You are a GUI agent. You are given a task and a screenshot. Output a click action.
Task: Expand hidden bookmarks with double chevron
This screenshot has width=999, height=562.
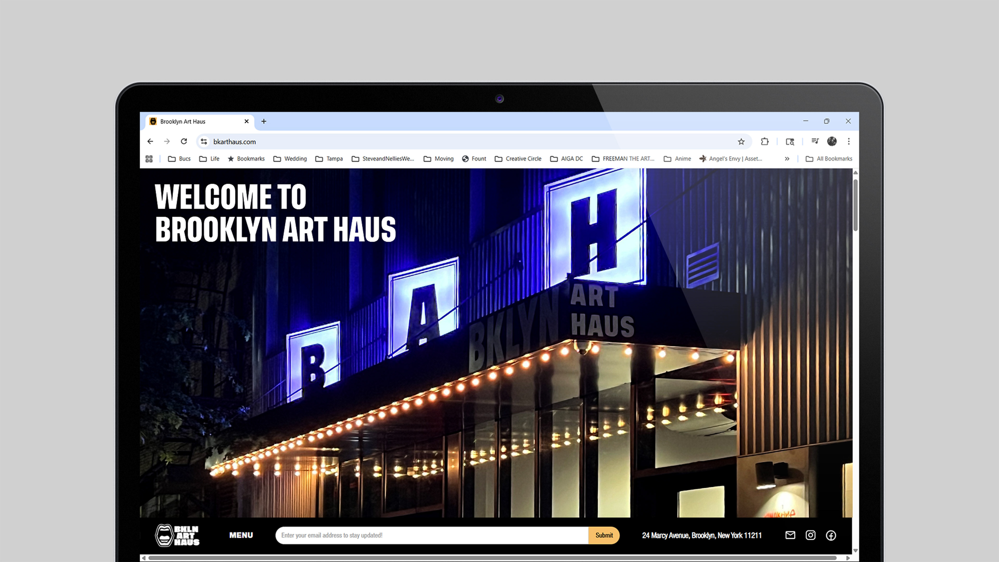[x=787, y=159]
